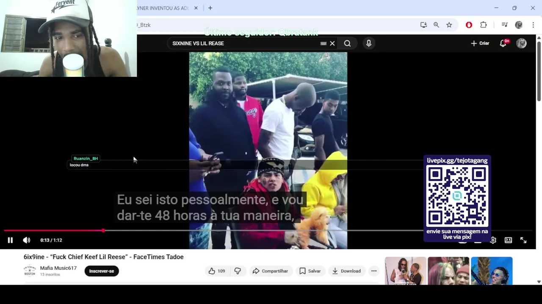The height and width of the screenshot is (304, 542).
Task: Open Chrome zoom magnifier in address bar
Action: (436, 25)
